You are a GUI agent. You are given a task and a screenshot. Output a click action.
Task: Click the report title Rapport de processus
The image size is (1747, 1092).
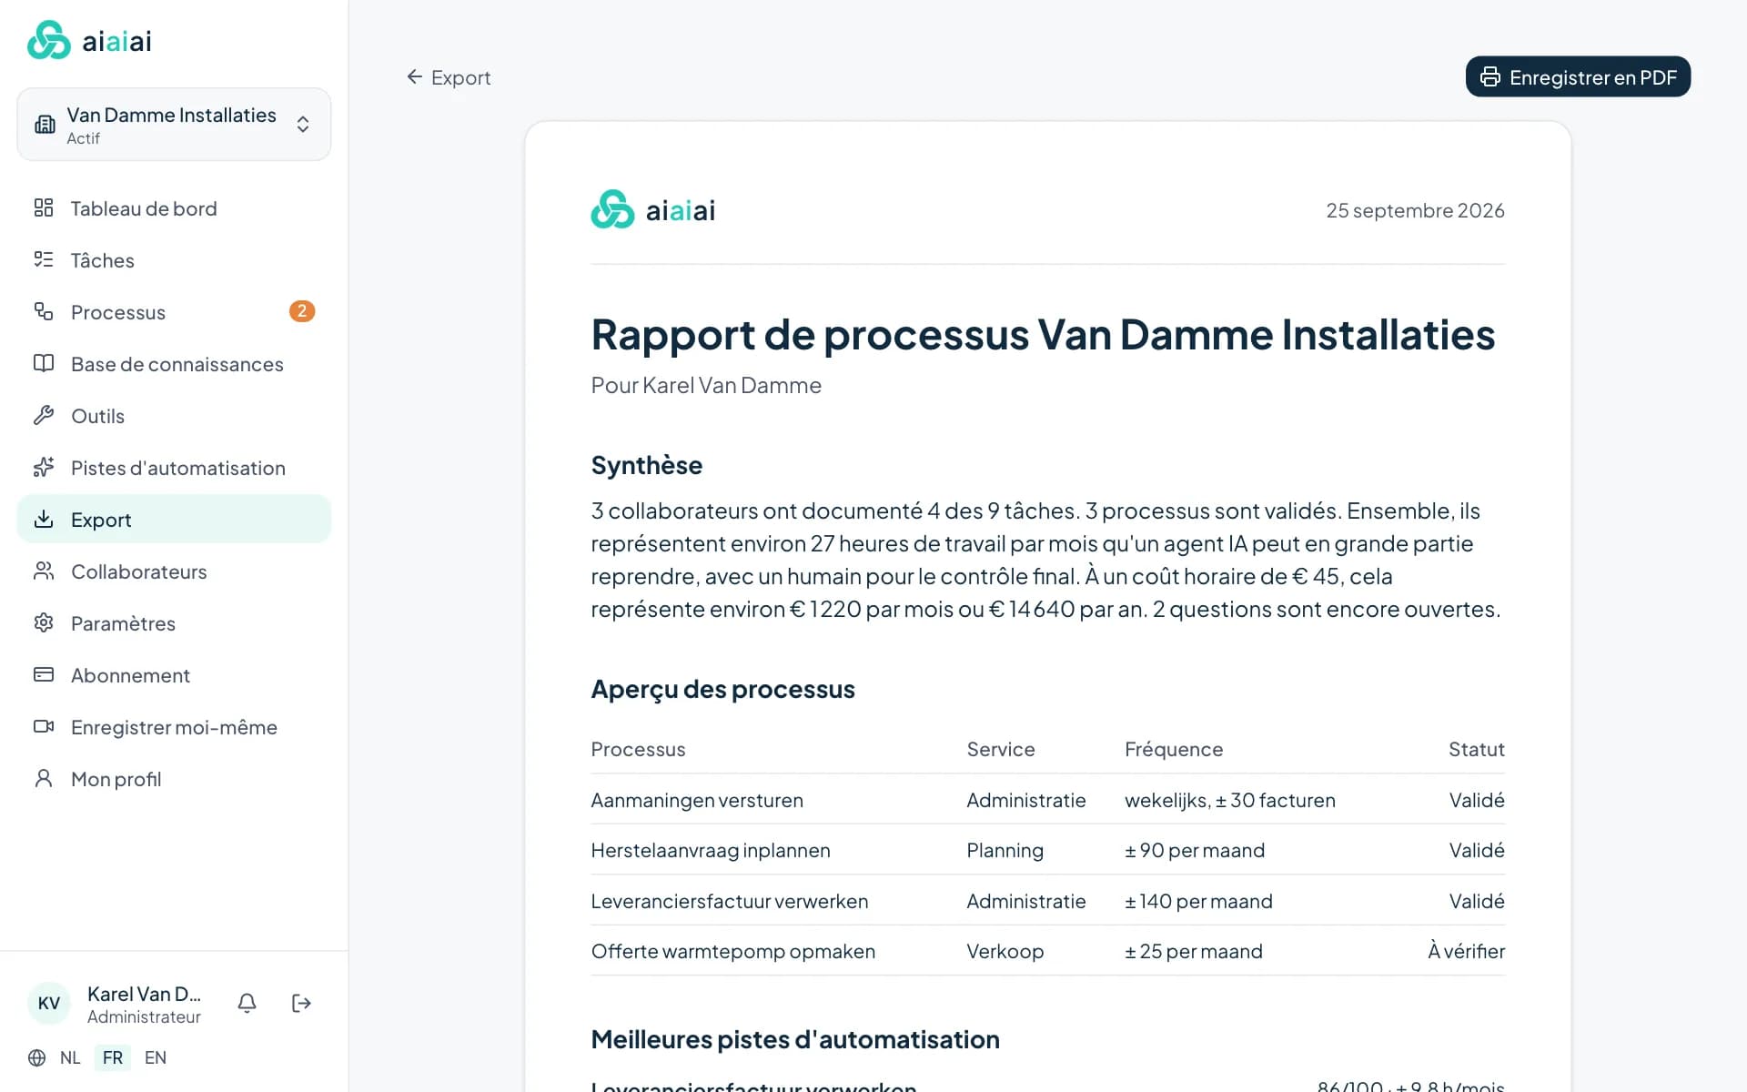click(x=1043, y=335)
